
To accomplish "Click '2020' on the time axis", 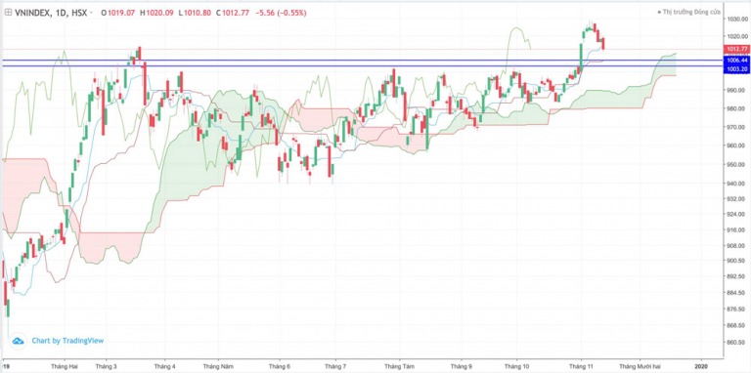I will click(x=701, y=367).
